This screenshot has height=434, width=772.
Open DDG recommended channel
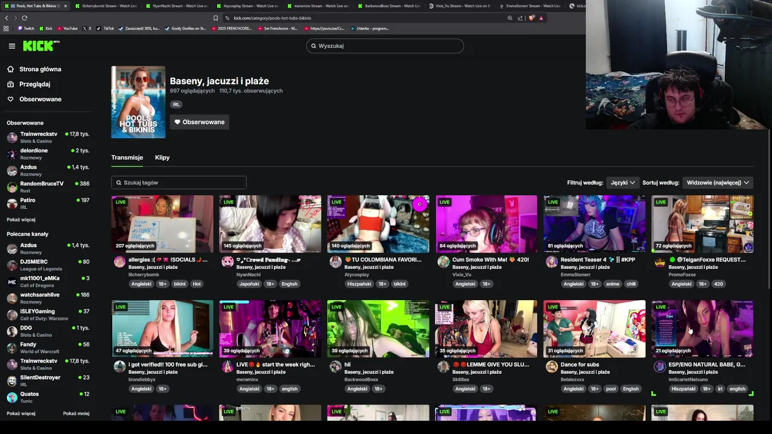tap(48, 331)
